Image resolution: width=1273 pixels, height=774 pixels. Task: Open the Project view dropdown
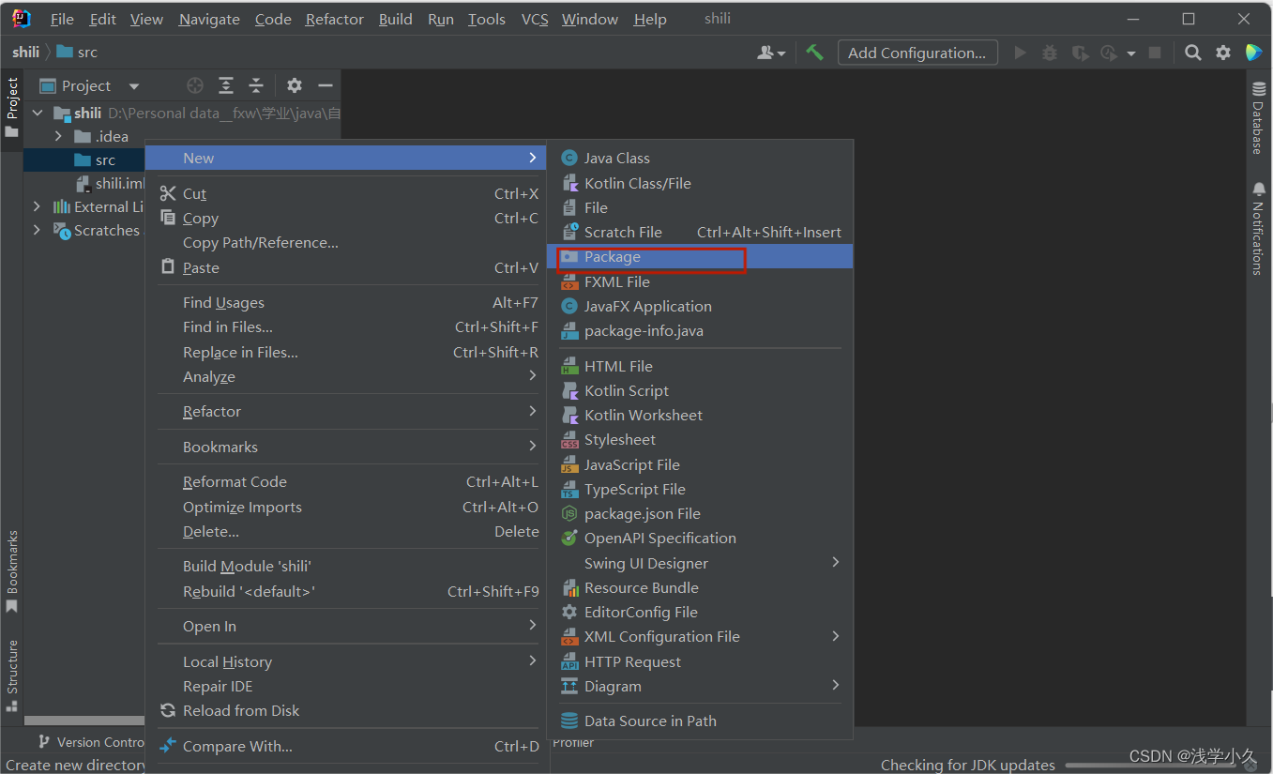click(134, 86)
